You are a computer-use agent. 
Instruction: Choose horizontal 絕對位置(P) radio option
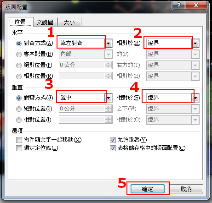[x=19, y=66]
